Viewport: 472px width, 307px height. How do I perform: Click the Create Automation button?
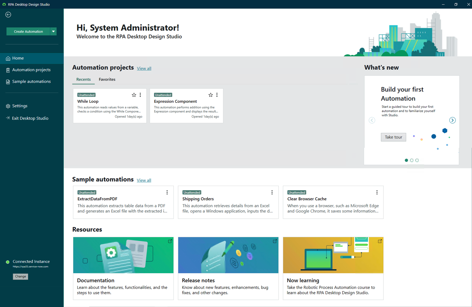pos(28,31)
